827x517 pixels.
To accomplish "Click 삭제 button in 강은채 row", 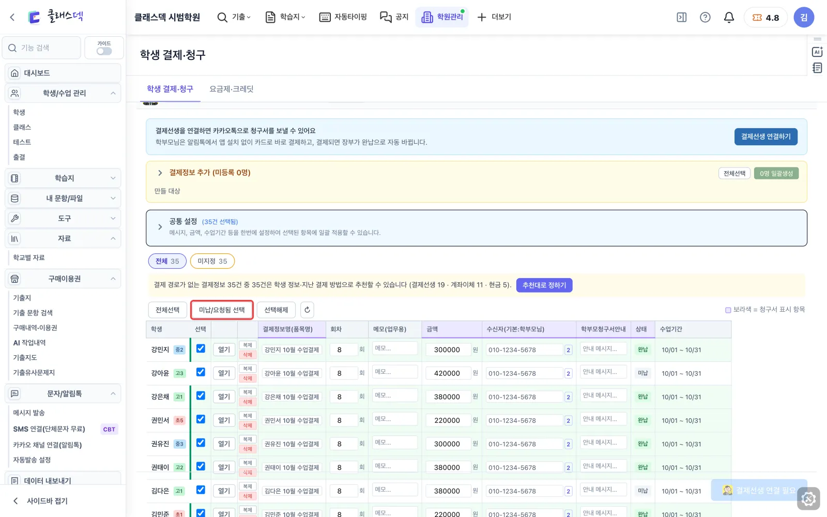I will 248,402.
